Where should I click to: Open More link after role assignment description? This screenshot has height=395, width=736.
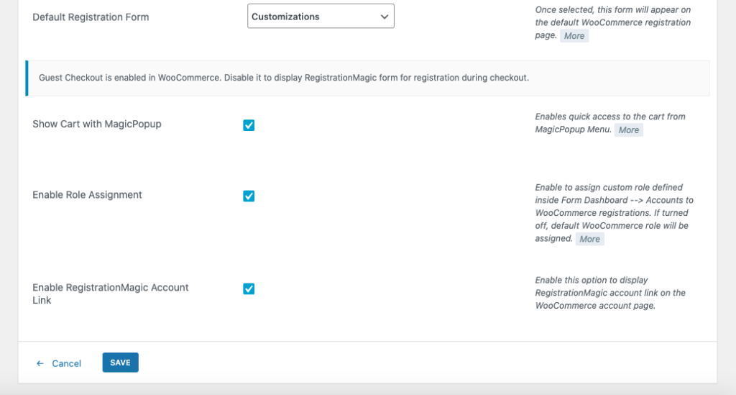(589, 239)
